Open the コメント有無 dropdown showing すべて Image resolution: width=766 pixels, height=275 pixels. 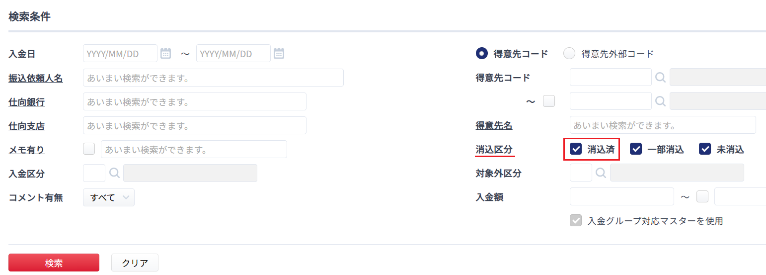109,197
